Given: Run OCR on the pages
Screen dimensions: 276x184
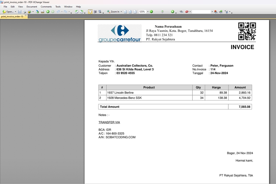Looking at the screenshot, I should click(43, 11).
